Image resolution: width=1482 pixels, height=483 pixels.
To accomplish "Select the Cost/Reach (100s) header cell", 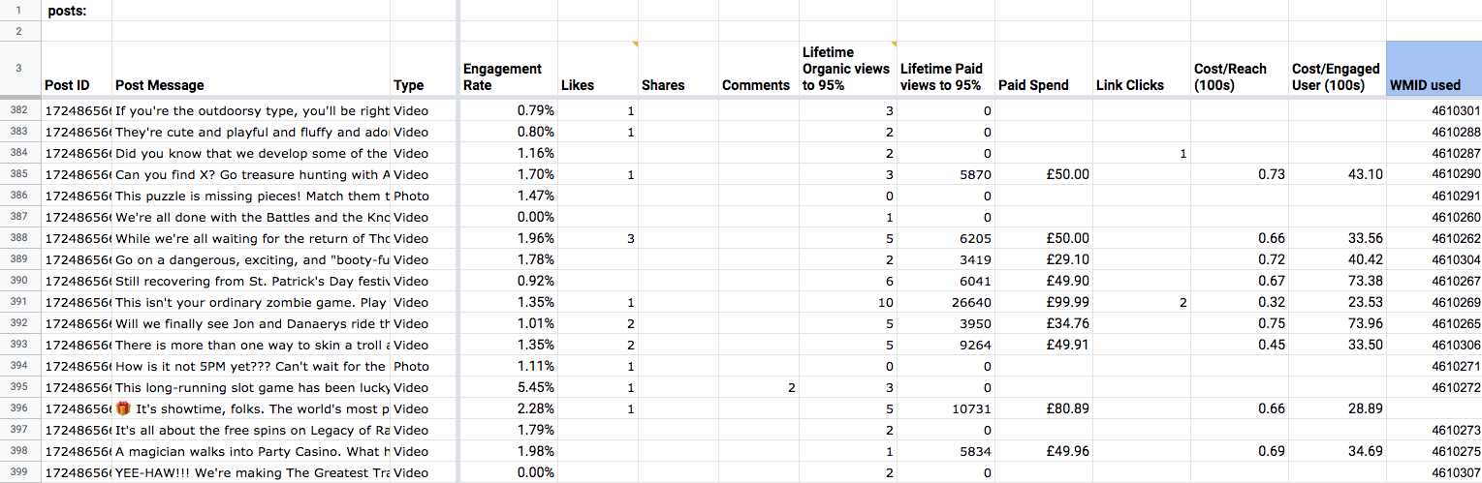I will (1240, 69).
